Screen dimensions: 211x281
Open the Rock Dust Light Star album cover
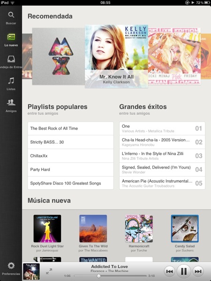coord(47,229)
